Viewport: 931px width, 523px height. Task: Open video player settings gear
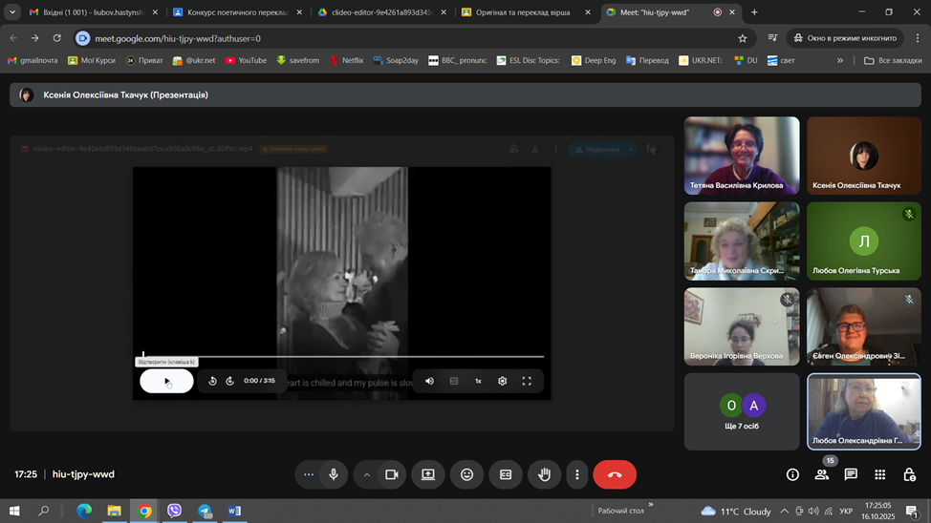point(502,381)
